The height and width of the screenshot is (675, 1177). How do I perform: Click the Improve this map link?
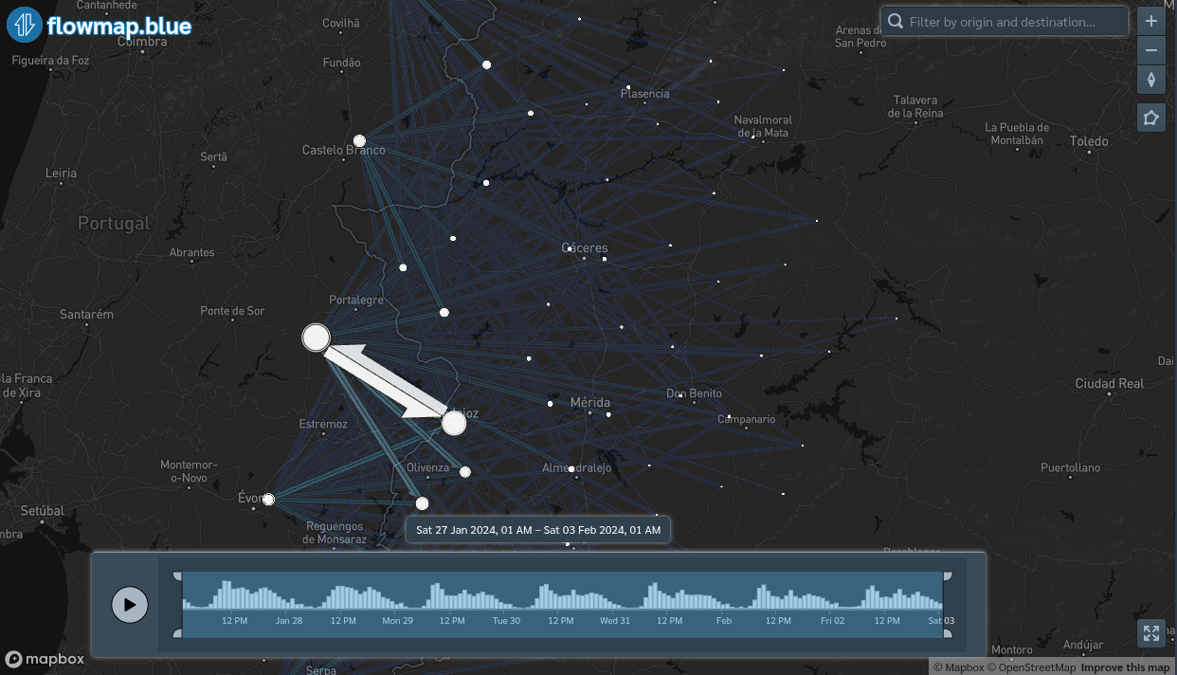tap(1126, 667)
